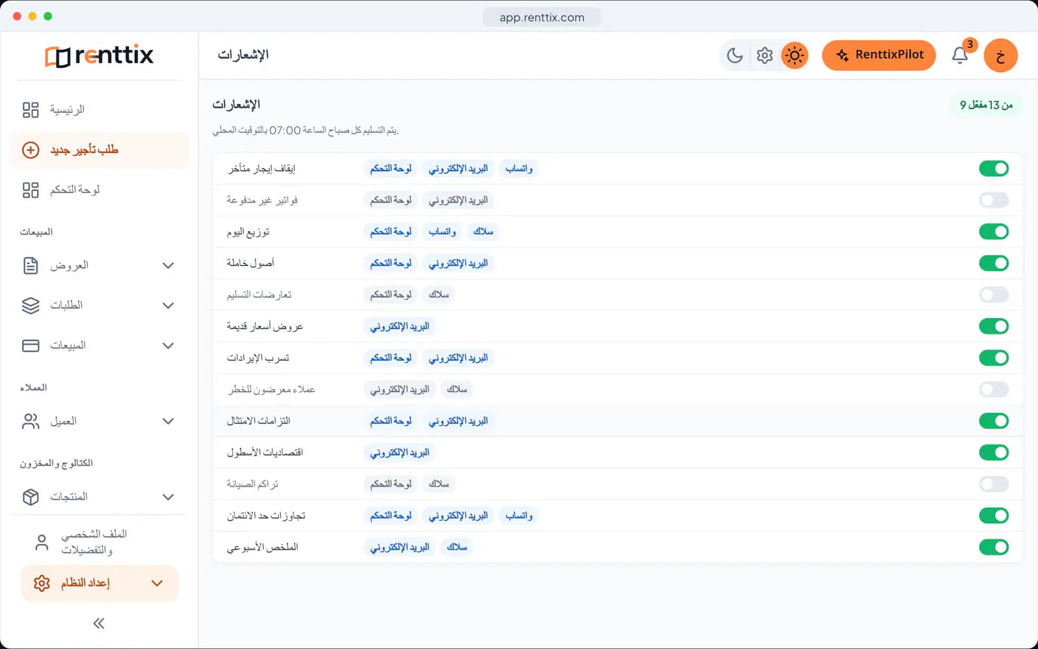This screenshot has height=649, width=1038.
Task: Open the user avatar menu خ
Action: 1000,55
